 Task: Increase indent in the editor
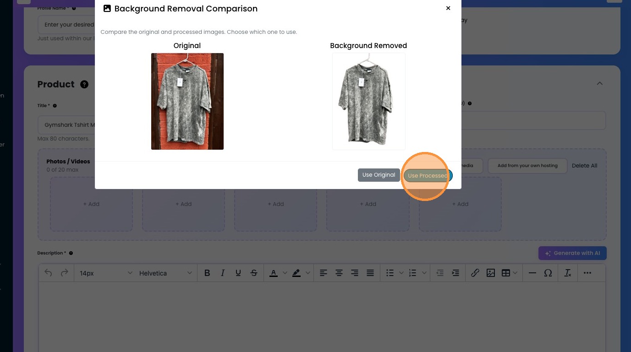[455, 273]
